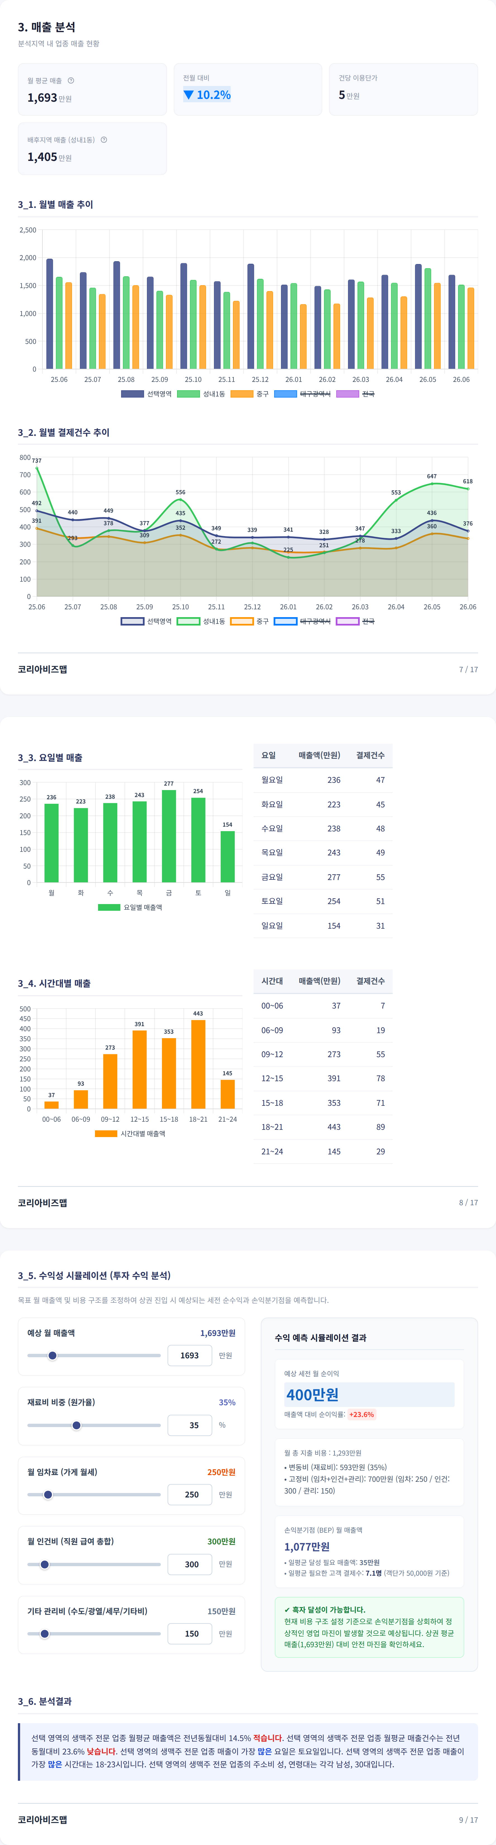Click the 매출액(만원) header in time-slot table
This screenshot has width=496, height=1845.
pos(319,981)
